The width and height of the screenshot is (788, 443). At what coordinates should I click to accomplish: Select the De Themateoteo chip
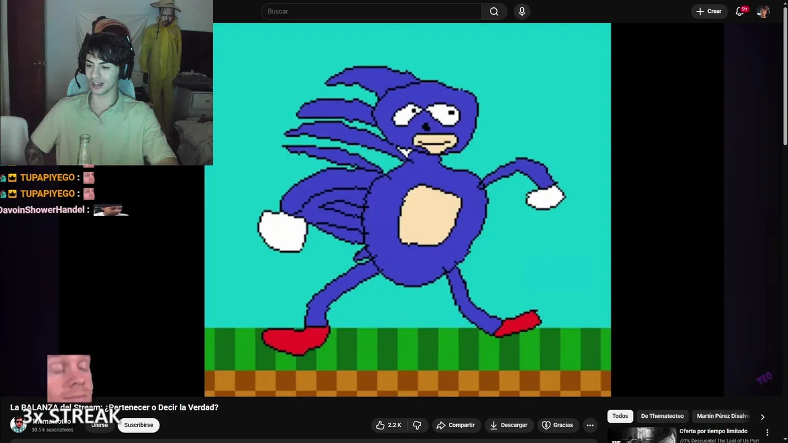click(x=662, y=416)
